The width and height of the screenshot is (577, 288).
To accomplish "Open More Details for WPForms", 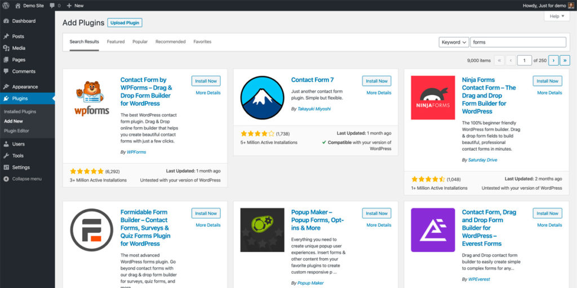I will [208, 93].
